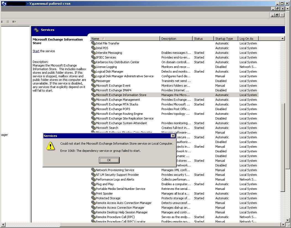Click OK in the error dialog
Screen dimensions: 291x228
click(109, 160)
